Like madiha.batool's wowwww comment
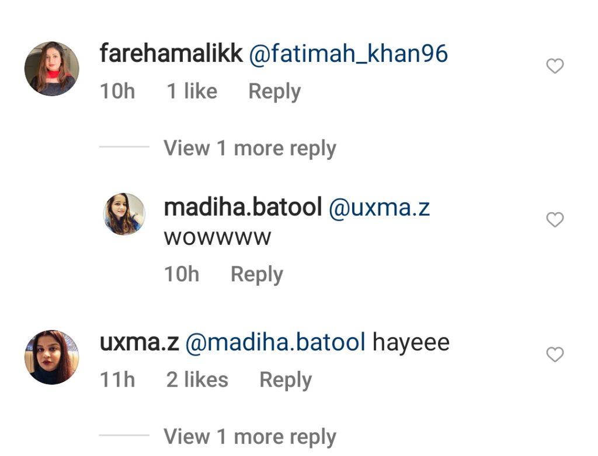598x456 pixels. click(555, 219)
